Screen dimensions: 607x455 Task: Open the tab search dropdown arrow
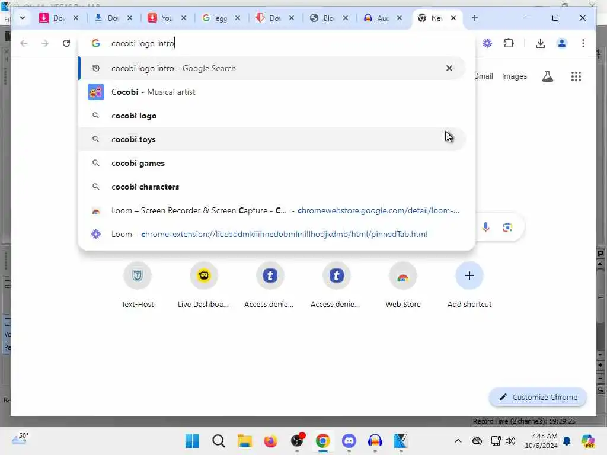click(x=22, y=18)
